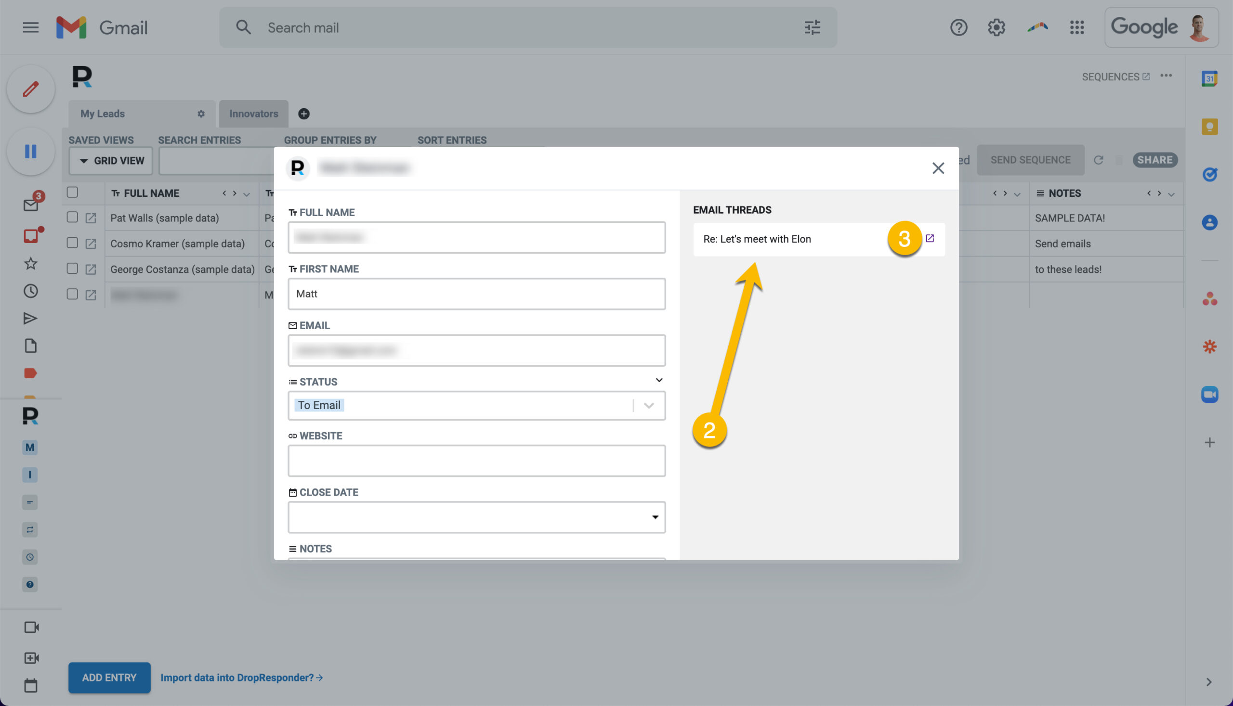Open the M list icon in sidebar
Viewport: 1233px width, 706px height.
30,447
